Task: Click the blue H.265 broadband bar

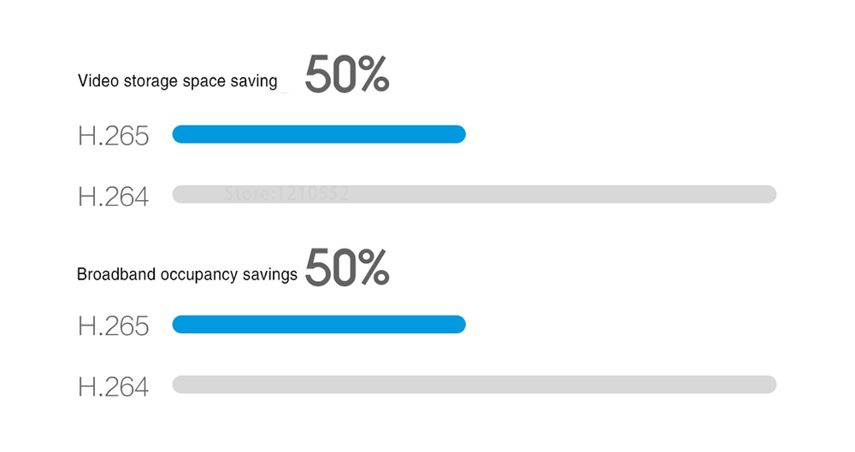Action: (x=319, y=325)
